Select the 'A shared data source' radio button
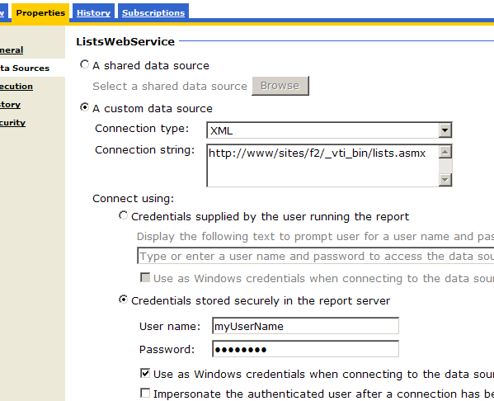 [84, 64]
